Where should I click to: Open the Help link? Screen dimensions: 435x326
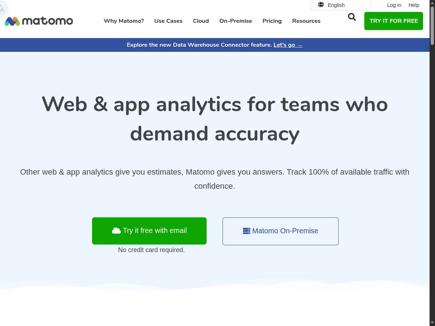coord(414,5)
